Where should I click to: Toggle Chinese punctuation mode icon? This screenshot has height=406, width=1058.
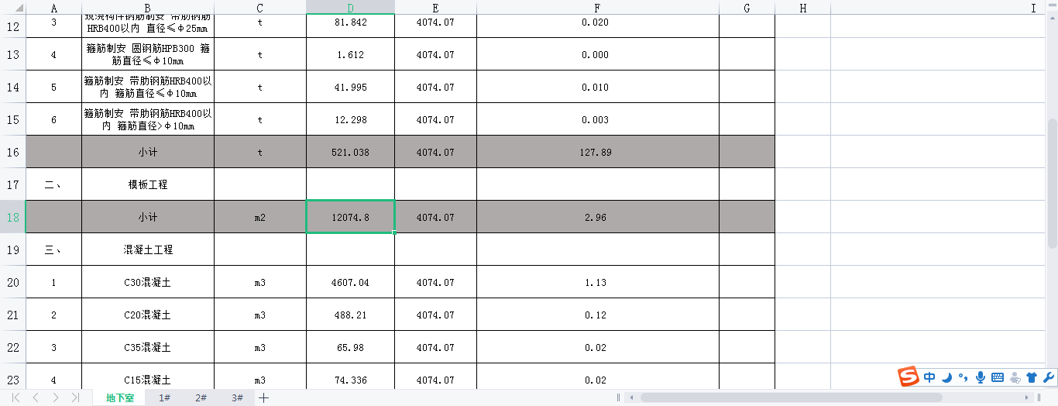(x=963, y=377)
